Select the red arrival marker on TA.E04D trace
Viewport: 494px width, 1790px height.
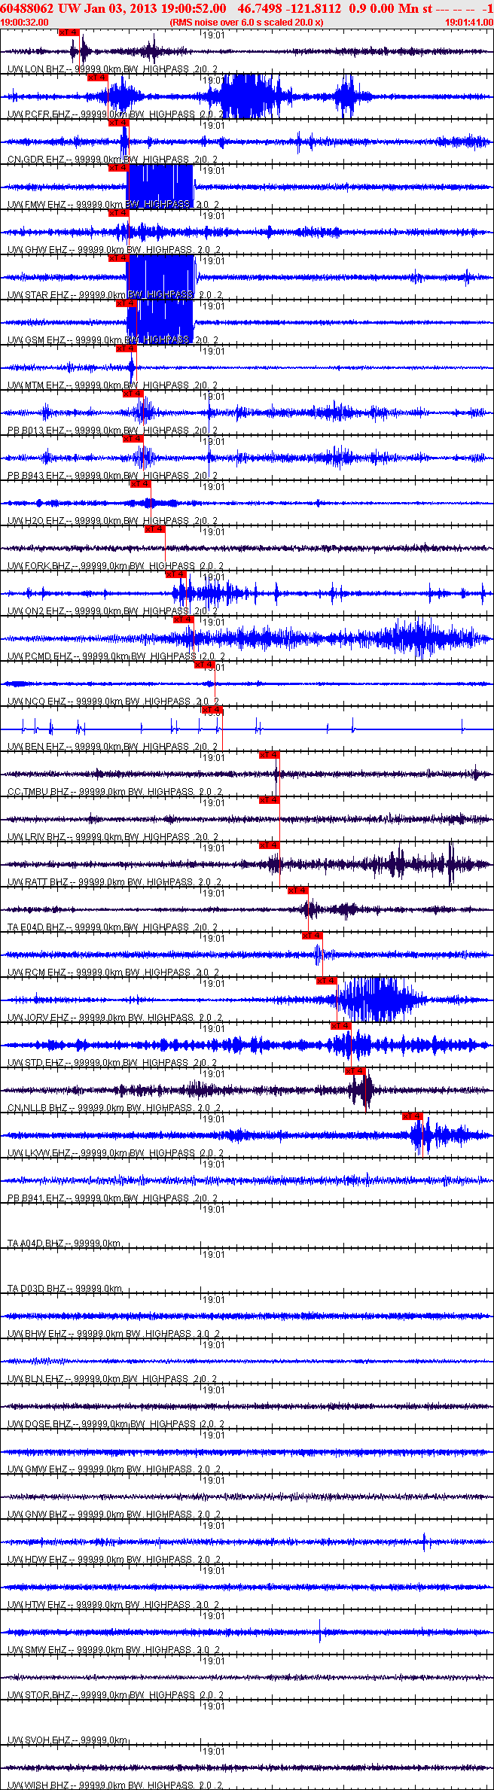(x=298, y=890)
